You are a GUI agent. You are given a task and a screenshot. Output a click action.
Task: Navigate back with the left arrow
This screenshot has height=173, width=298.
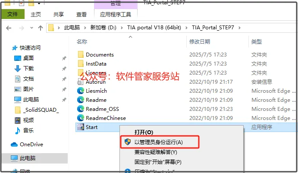[9, 28]
